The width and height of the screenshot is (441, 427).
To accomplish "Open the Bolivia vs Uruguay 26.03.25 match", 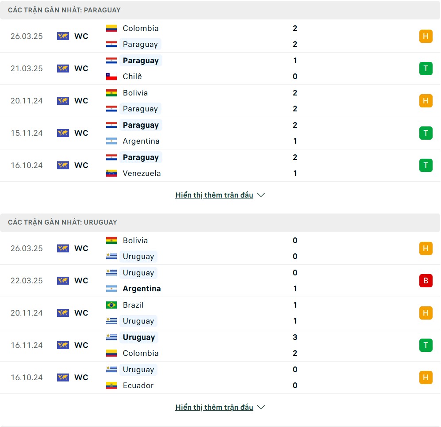I will pos(220,248).
